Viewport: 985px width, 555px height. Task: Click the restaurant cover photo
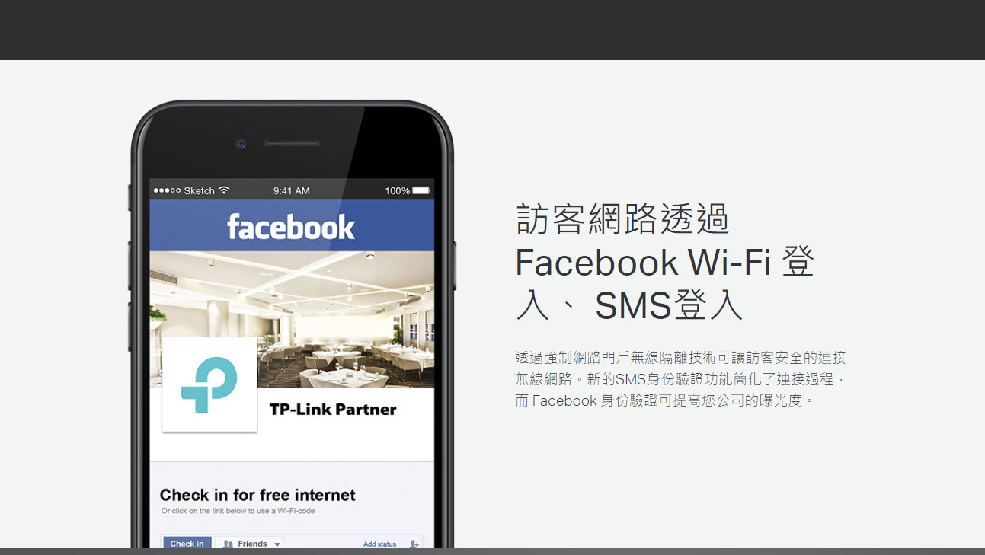pos(292,320)
